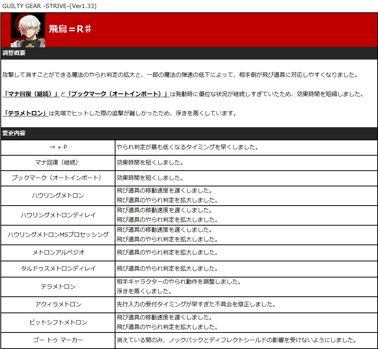
Task: Click 飛び道具の移動速度を遅くしました in the ハウリングメトロンMSプロセッシング row
Action: point(164,230)
